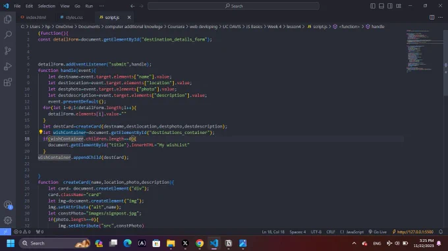Open the File menu
This screenshot has width=448, height=251.
click(17, 6)
